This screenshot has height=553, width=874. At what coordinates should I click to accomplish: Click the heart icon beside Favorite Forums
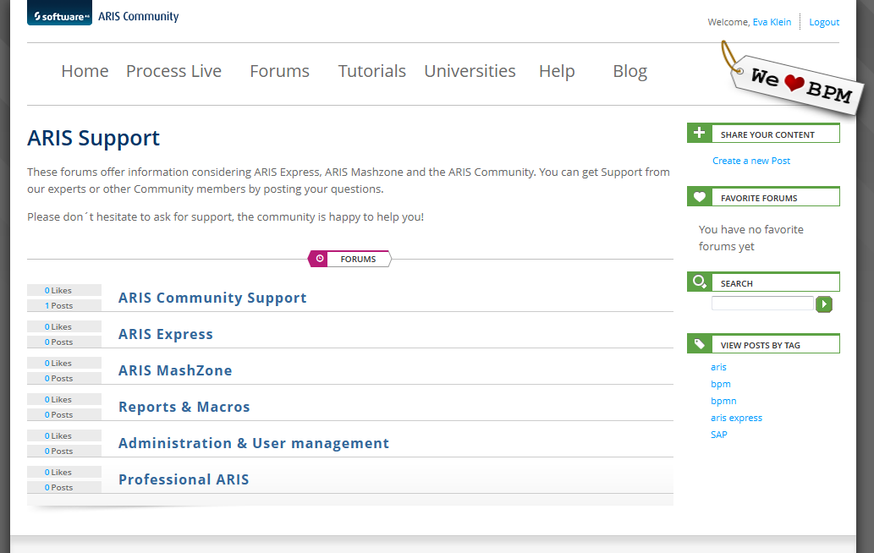700,196
